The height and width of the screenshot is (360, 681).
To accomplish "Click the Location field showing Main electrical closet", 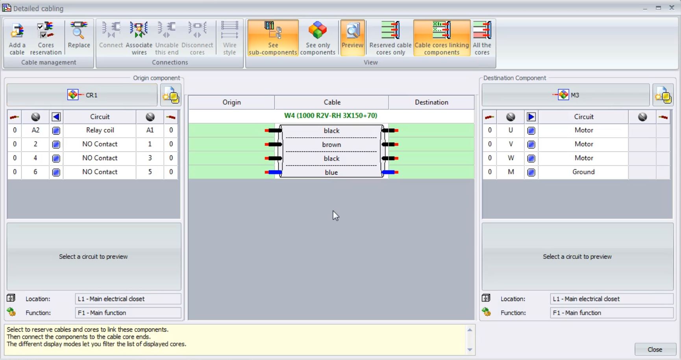I will pos(128,299).
